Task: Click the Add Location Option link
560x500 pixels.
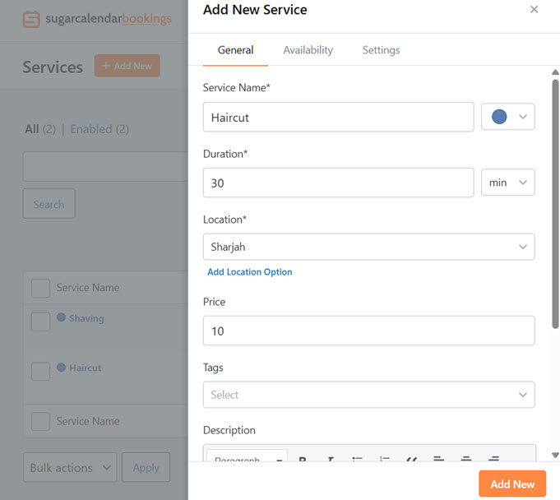Action: (x=250, y=271)
